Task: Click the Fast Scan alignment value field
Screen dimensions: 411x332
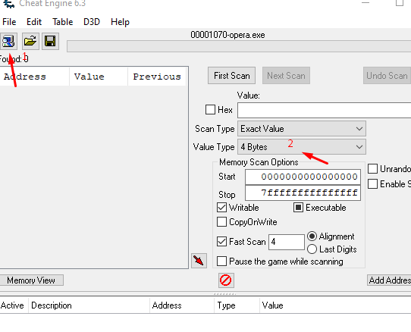Action: [x=287, y=242]
